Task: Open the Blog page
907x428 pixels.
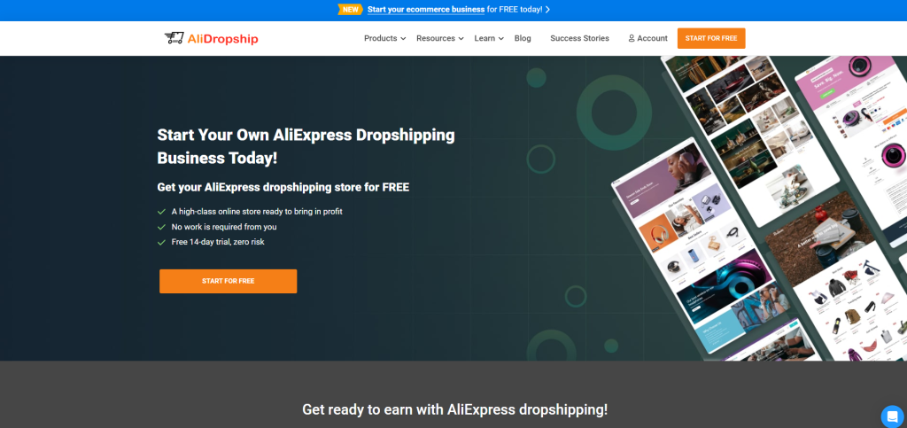Action: [523, 38]
